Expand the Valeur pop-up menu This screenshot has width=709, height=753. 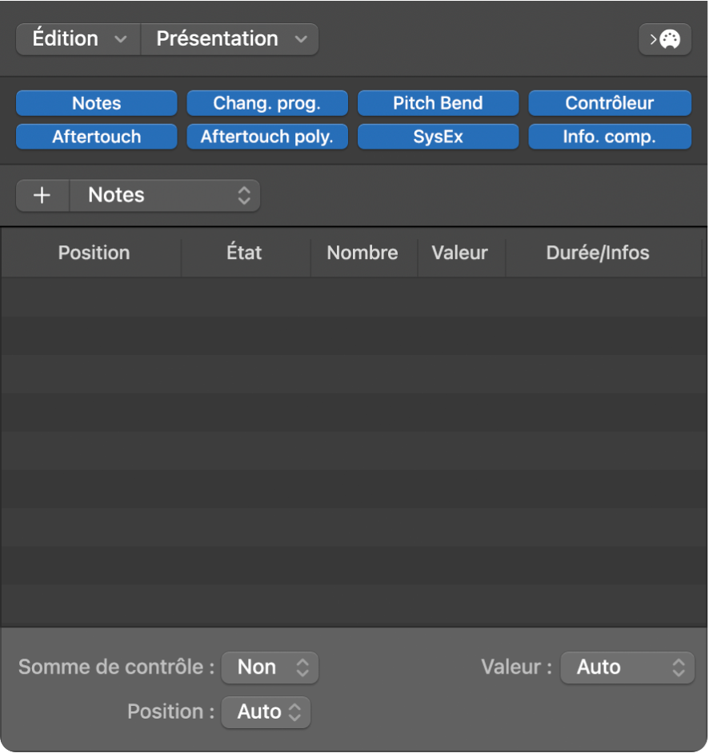pyautogui.click(x=627, y=667)
